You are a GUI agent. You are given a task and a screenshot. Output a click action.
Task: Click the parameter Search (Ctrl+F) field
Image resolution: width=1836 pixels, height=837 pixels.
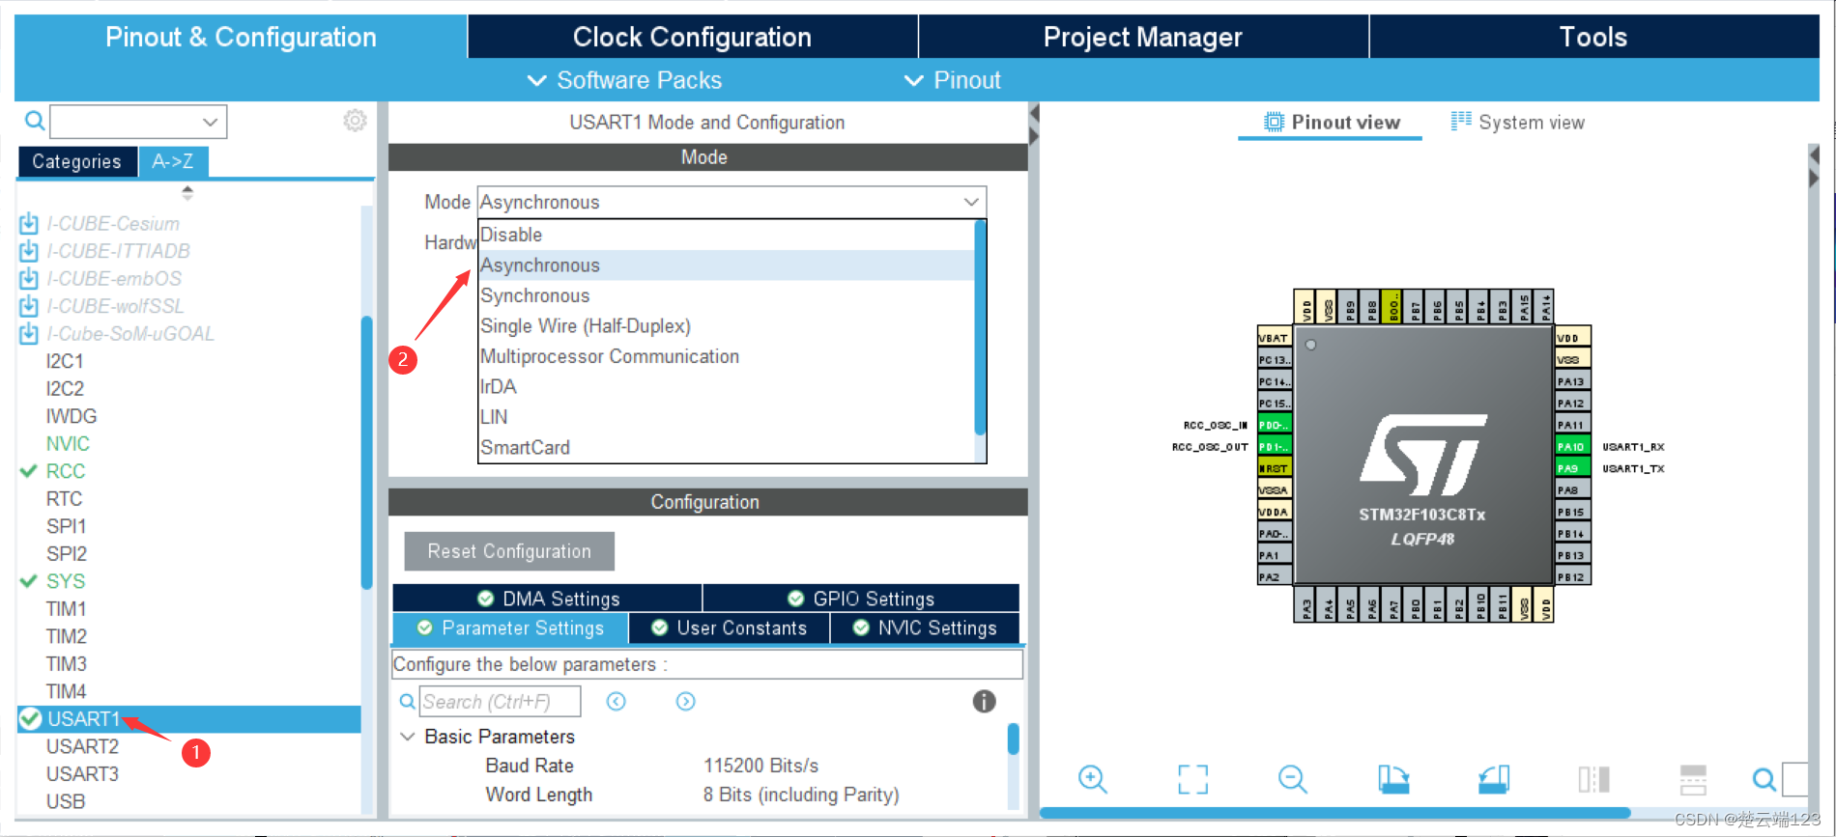[500, 702]
